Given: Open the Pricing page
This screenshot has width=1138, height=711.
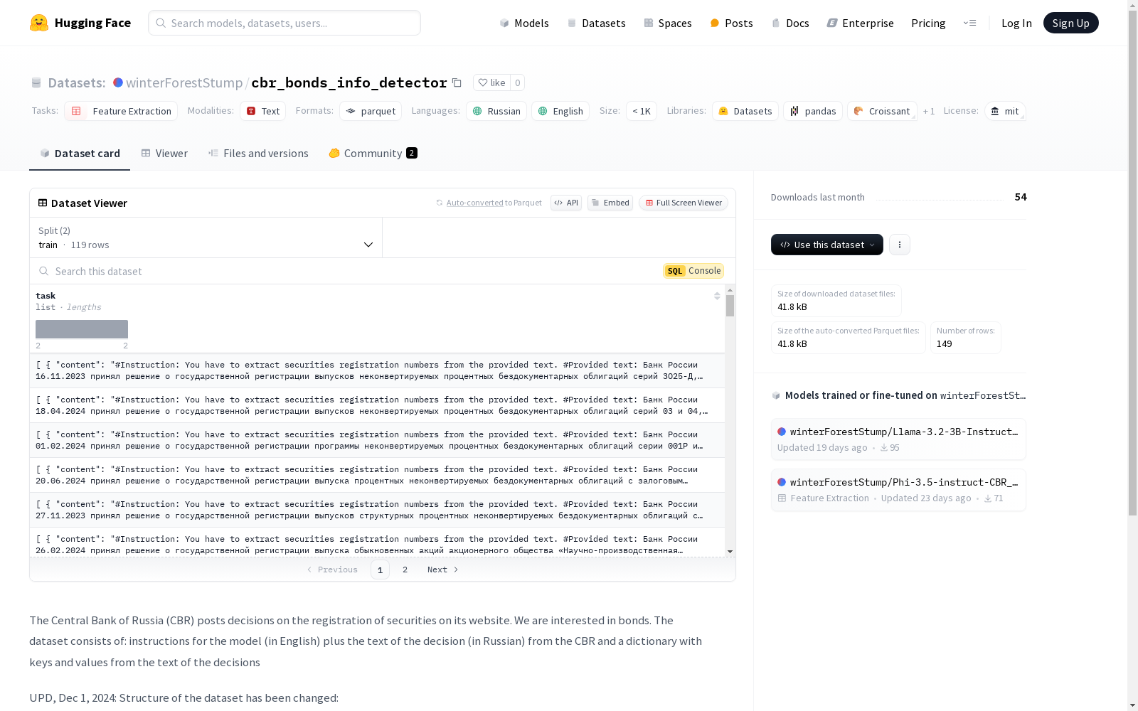Looking at the screenshot, I should coord(928,23).
